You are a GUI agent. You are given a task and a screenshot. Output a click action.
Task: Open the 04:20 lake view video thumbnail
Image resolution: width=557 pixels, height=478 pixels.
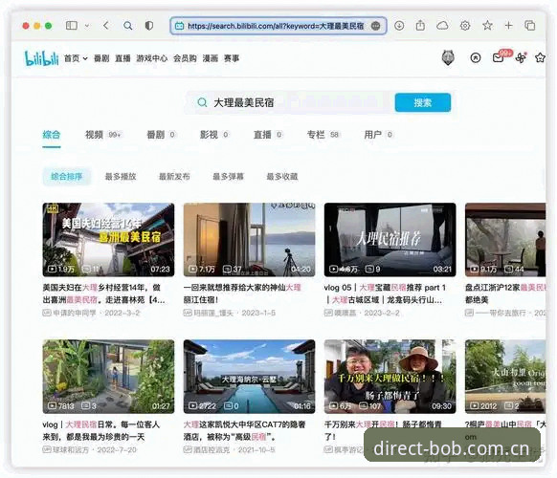pos(249,240)
